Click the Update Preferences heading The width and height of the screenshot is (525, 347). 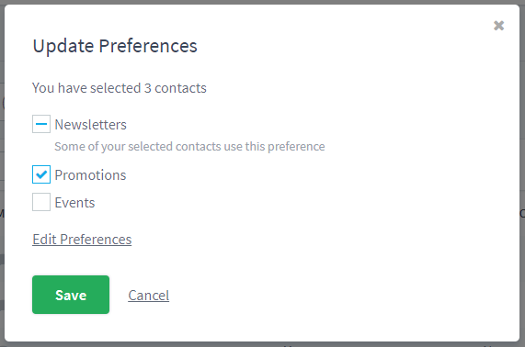click(x=115, y=46)
